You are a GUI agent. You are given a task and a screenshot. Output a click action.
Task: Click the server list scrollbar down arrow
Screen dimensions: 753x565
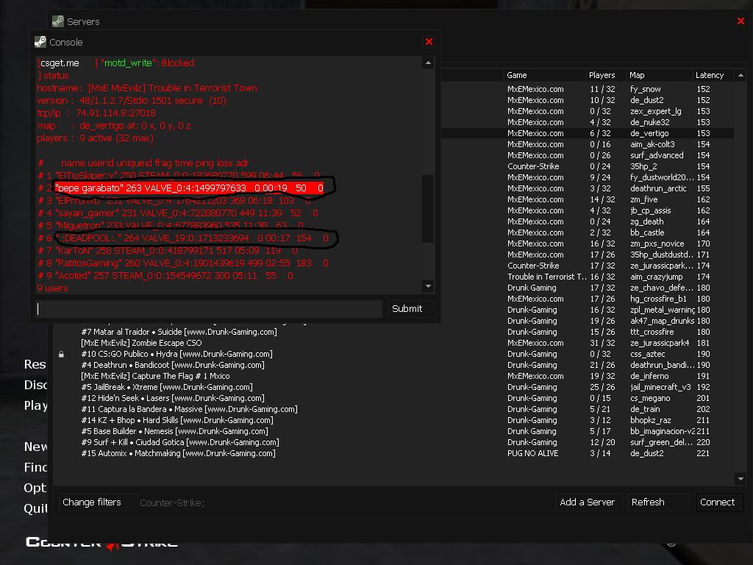[x=740, y=478]
